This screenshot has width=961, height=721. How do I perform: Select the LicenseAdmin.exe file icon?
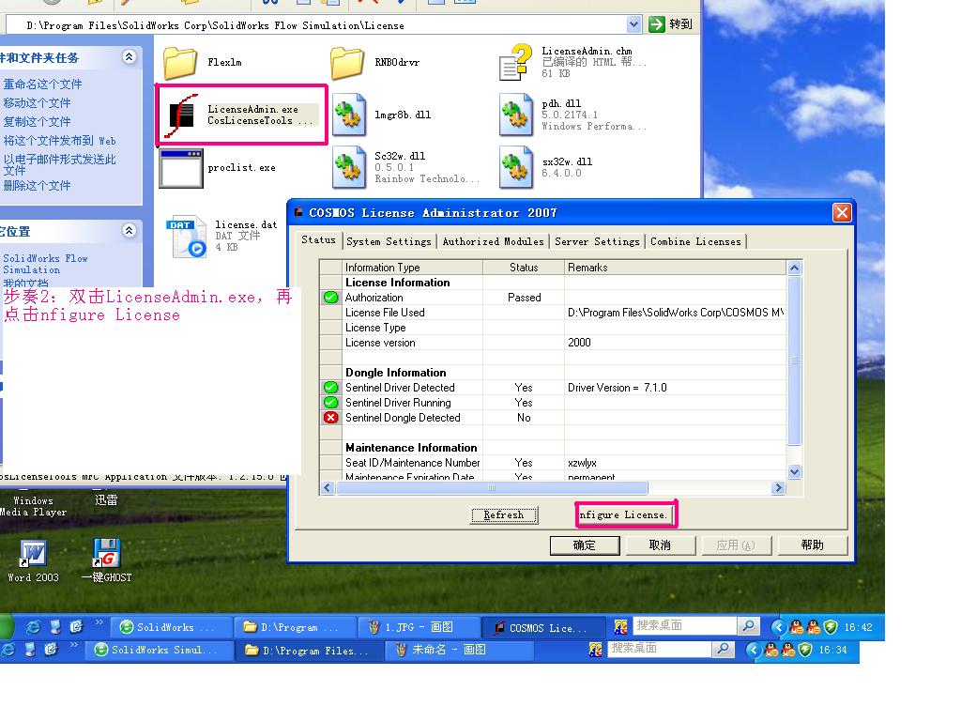[182, 115]
